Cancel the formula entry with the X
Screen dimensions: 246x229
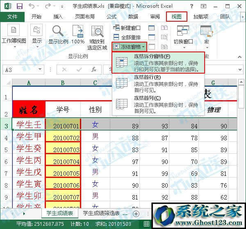click(64, 70)
